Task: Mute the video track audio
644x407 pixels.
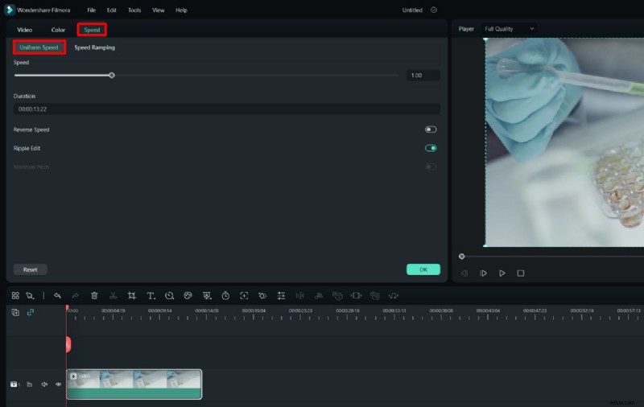Action: click(44, 384)
